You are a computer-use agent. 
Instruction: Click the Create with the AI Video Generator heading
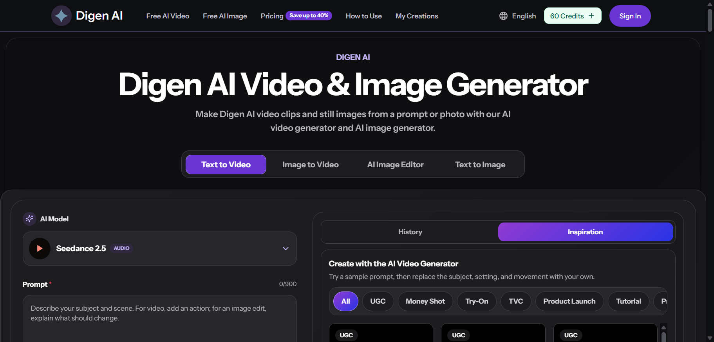tap(394, 264)
